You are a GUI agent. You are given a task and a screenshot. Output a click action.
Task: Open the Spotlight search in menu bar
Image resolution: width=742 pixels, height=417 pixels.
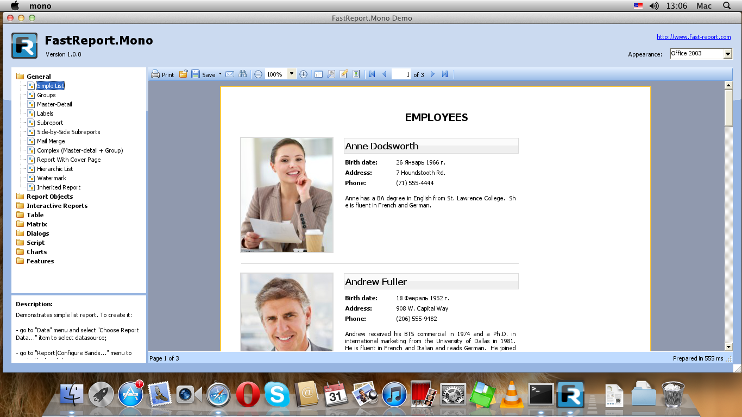coord(727,6)
